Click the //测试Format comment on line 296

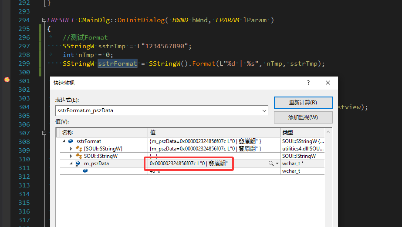[x=85, y=37]
